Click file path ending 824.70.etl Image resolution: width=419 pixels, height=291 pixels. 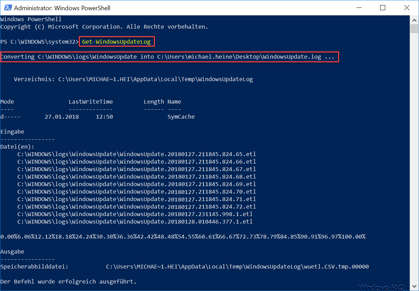[x=137, y=192]
